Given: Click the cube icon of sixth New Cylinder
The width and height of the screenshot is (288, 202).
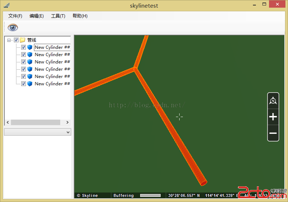Looking at the screenshot, I should pyautogui.click(x=30, y=84).
